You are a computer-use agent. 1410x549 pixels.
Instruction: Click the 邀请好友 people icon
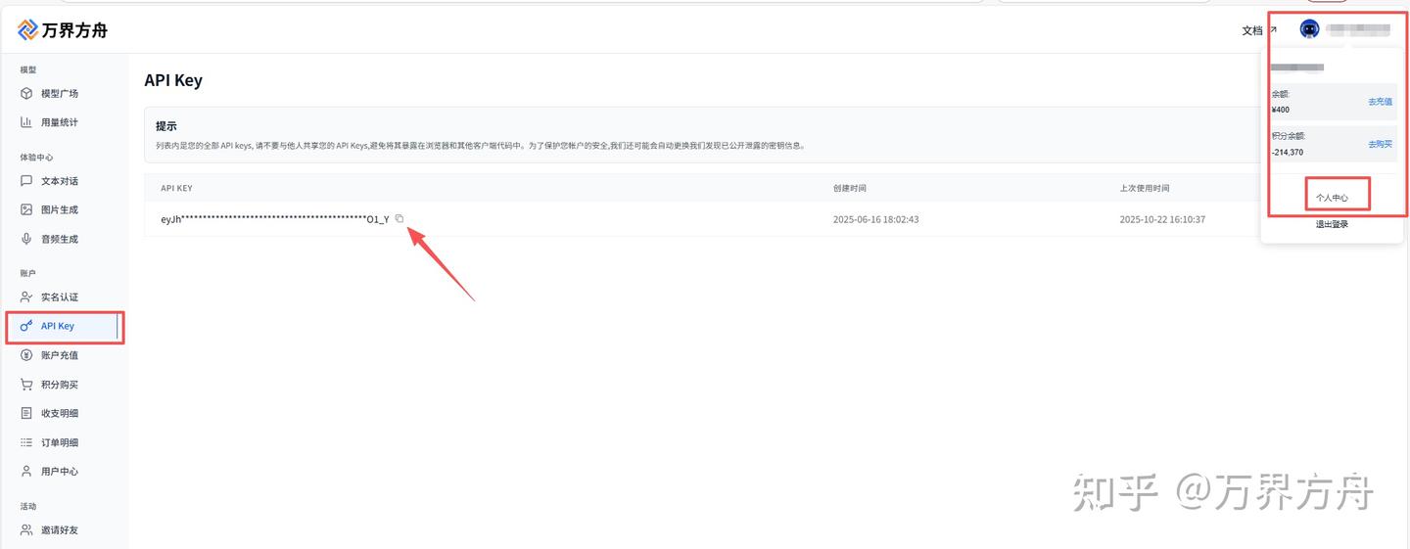tap(26, 530)
